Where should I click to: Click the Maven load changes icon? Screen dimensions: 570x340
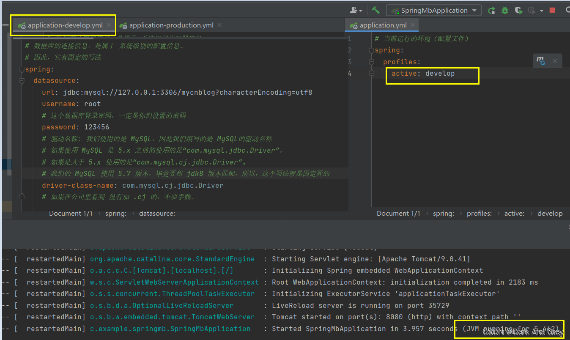click(x=541, y=61)
